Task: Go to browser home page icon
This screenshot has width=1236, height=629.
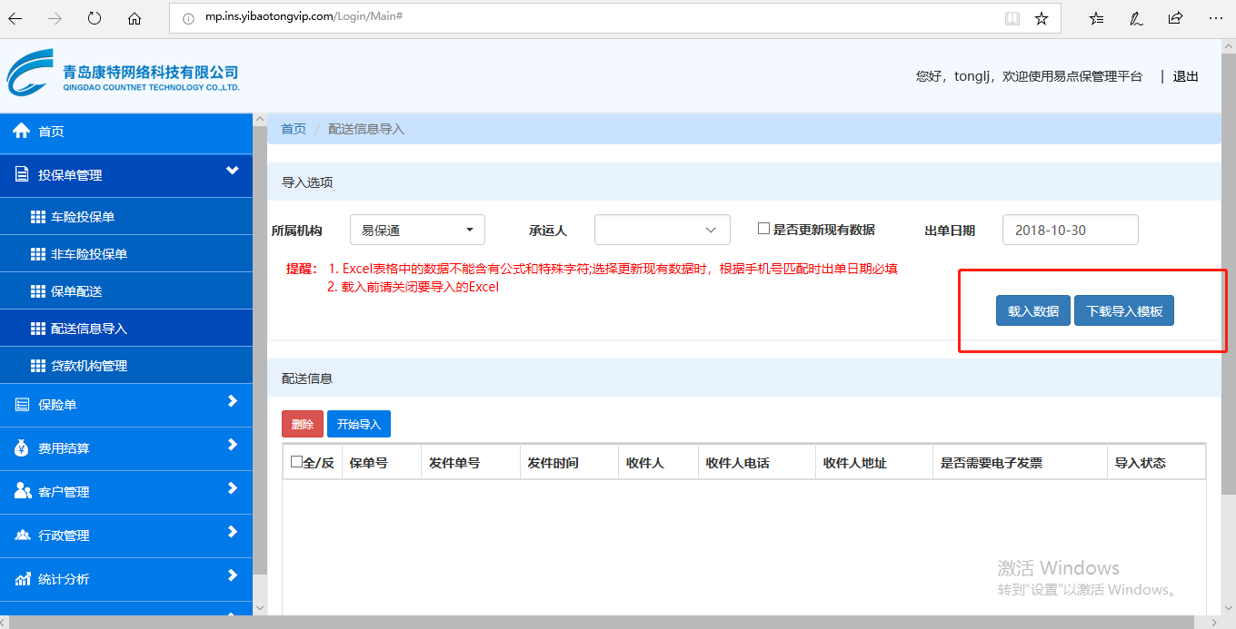Action: point(135,18)
